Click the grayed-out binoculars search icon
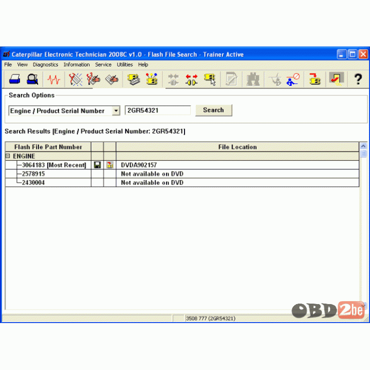Screen dimensions: 370x370 [253, 79]
